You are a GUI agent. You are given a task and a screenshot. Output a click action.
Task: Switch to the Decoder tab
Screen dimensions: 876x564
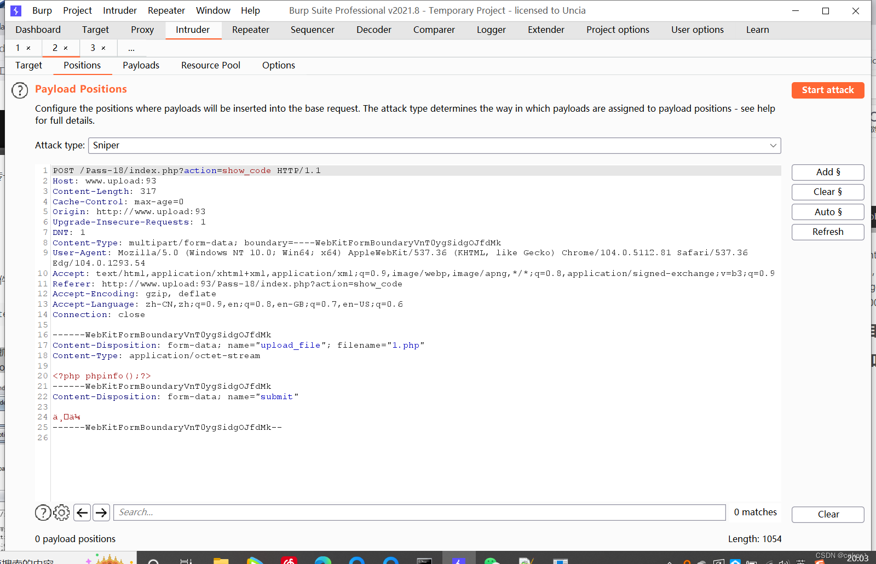pyautogui.click(x=374, y=30)
